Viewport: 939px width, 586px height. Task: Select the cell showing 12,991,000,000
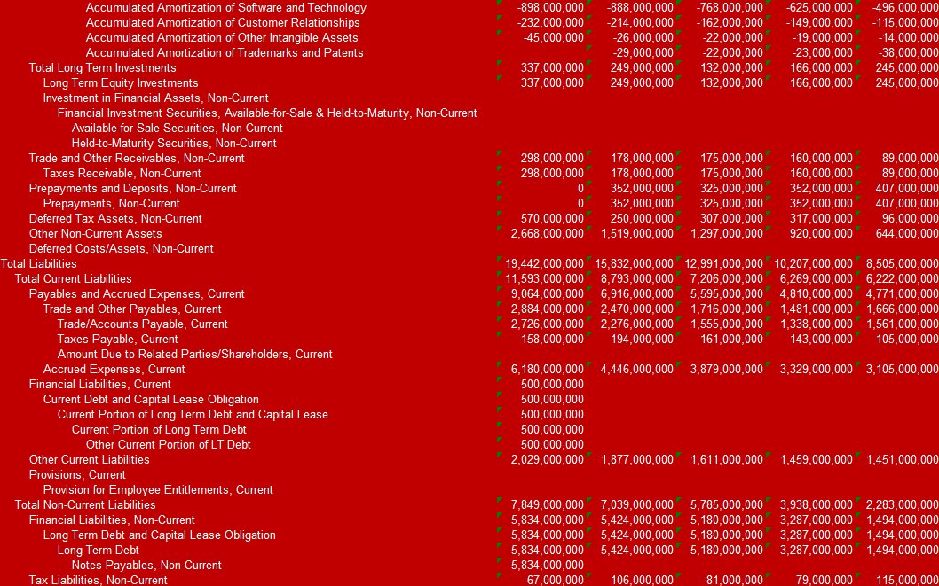(x=724, y=263)
